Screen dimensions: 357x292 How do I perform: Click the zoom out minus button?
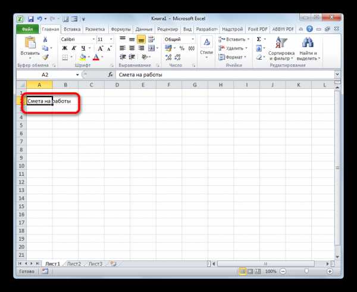(283, 272)
